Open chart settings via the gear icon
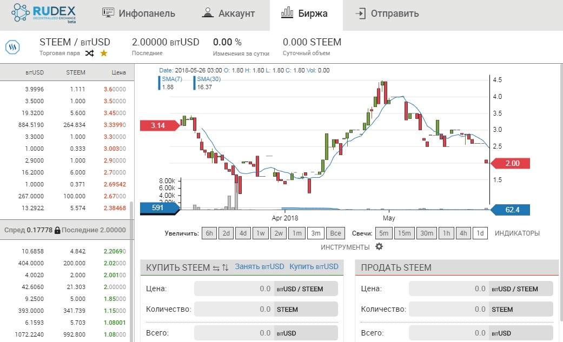 (x=379, y=246)
